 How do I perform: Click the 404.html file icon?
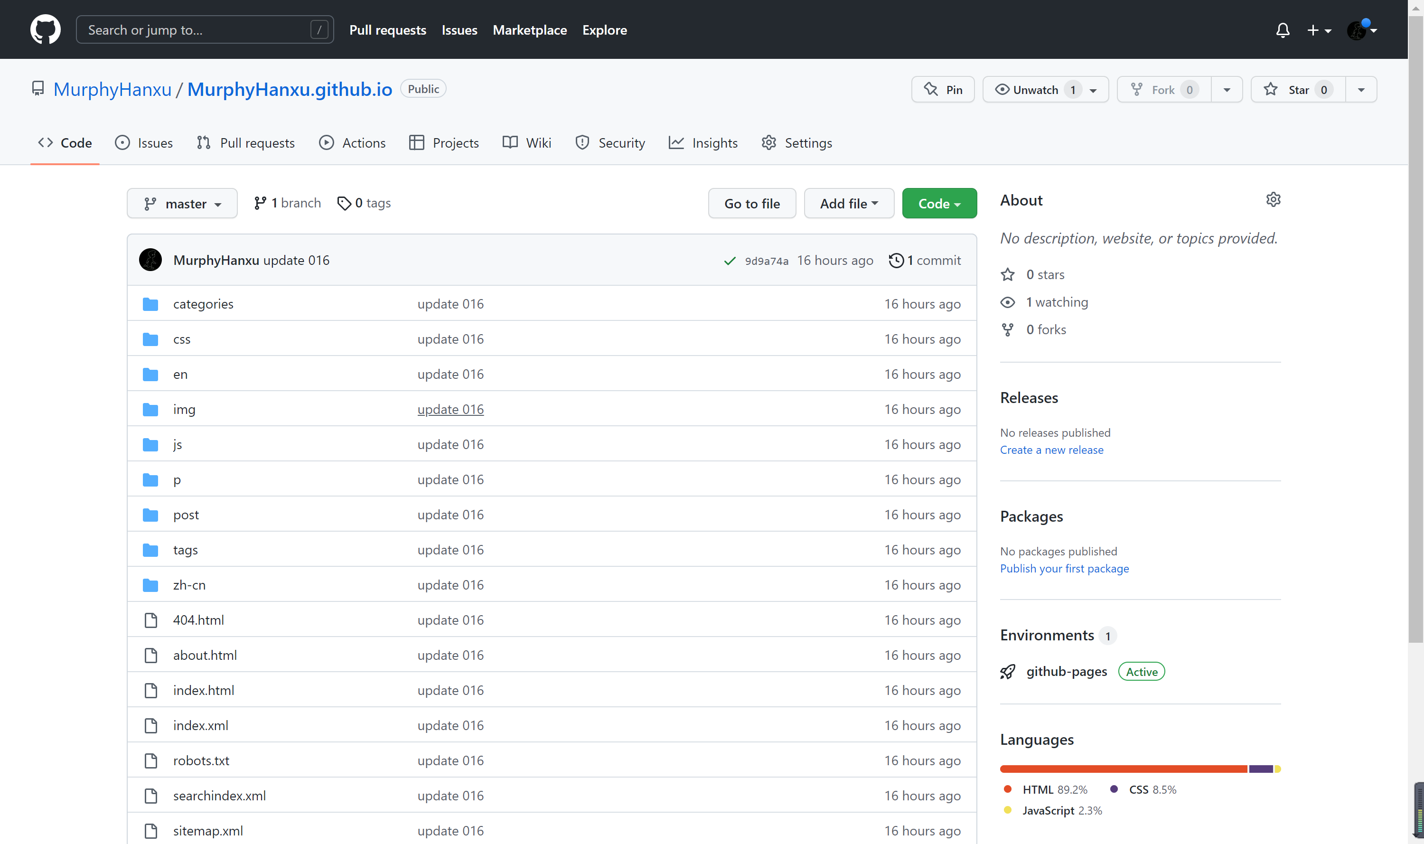150,620
